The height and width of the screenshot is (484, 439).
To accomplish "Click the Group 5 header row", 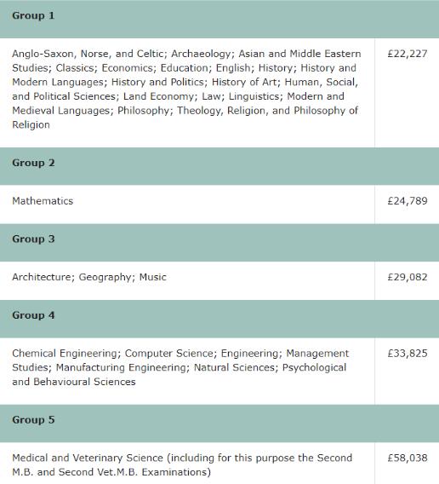I will 219,423.
